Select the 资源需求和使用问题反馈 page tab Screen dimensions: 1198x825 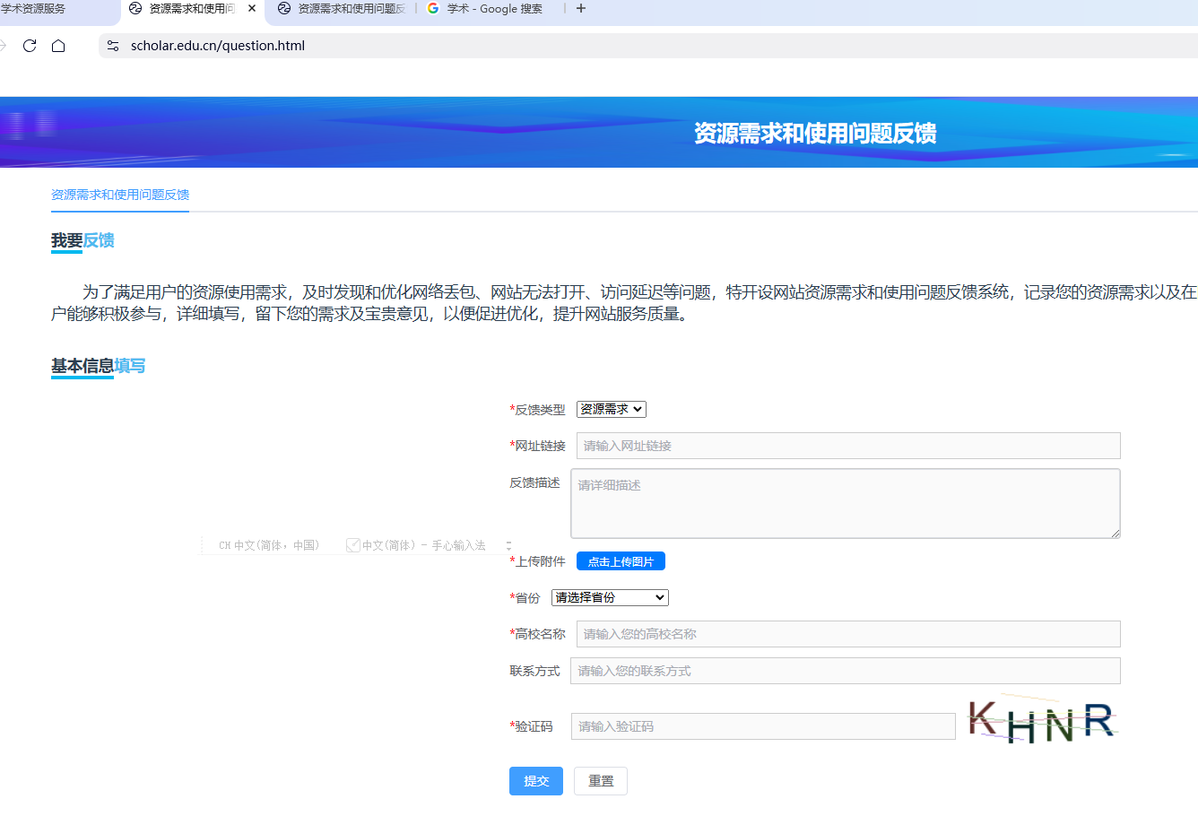click(x=120, y=195)
